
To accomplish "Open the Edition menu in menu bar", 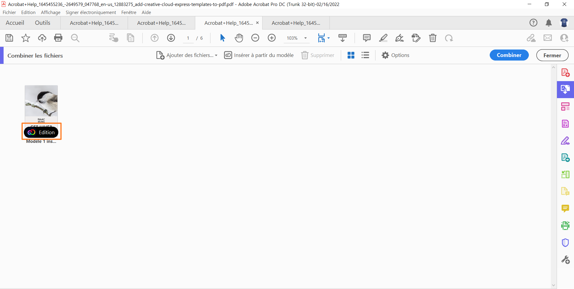I will click(x=28, y=12).
